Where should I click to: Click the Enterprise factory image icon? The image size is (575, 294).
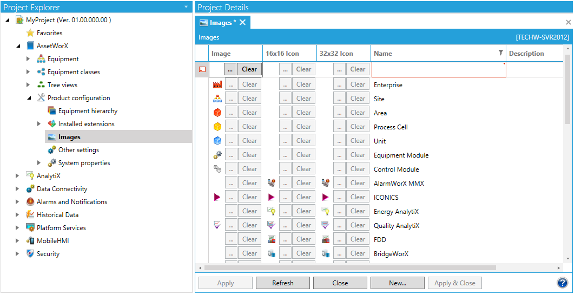[x=217, y=84]
